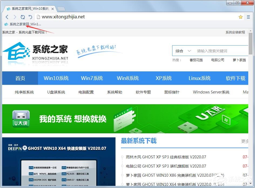Select the XP系统 menu item
The image size is (255, 188).
click(x=163, y=78)
